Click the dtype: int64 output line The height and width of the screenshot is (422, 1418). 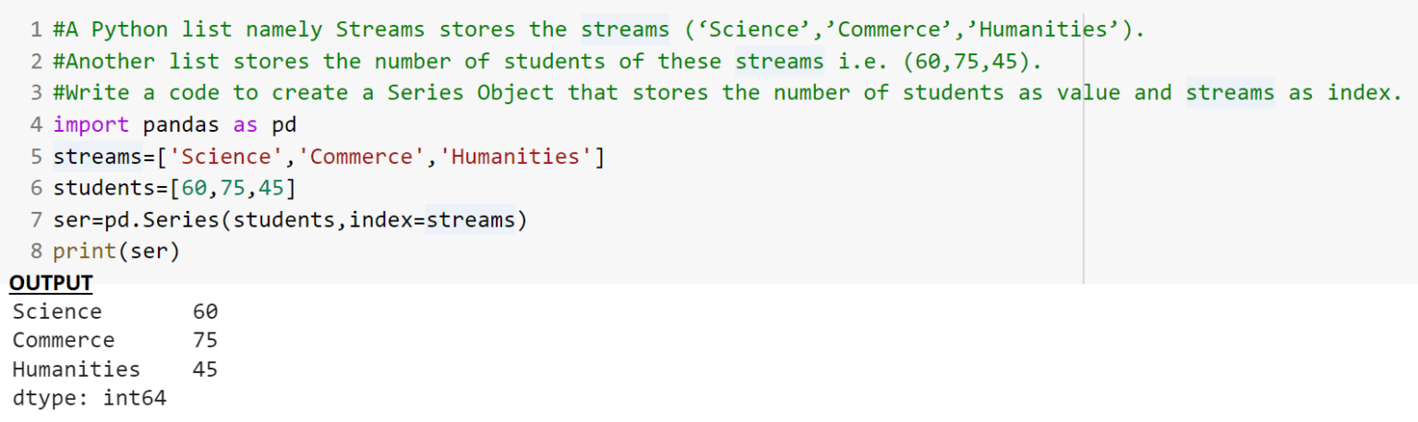[x=90, y=399]
